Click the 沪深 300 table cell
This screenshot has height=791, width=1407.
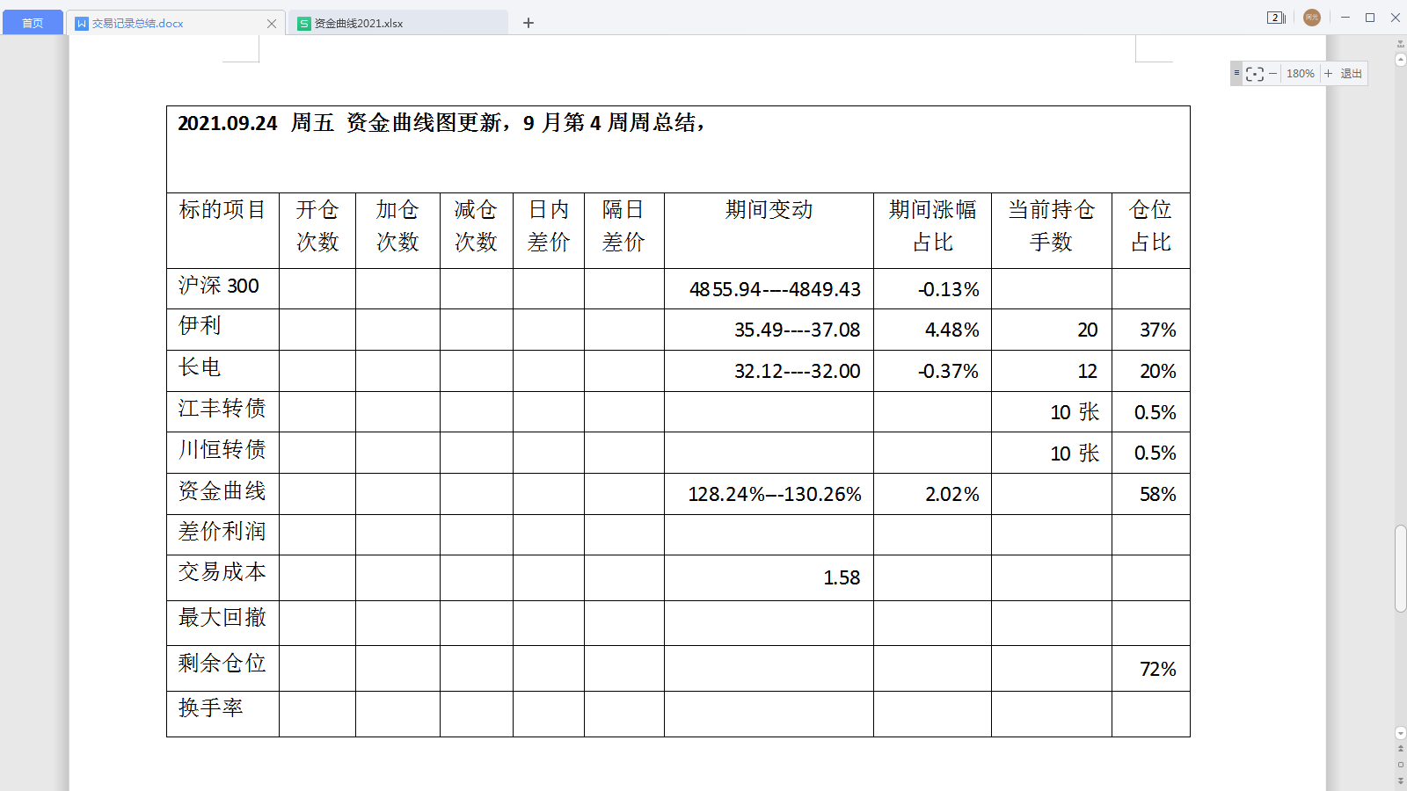tap(222, 287)
